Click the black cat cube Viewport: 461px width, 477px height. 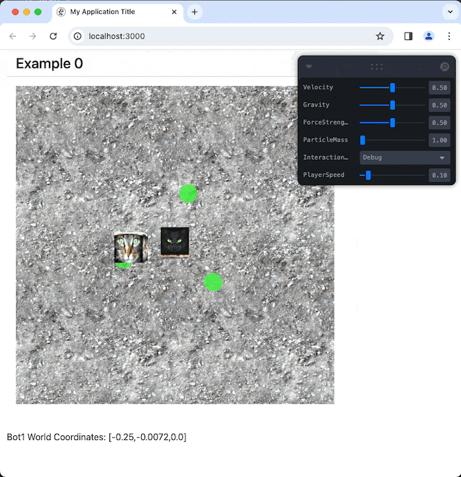pos(175,241)
